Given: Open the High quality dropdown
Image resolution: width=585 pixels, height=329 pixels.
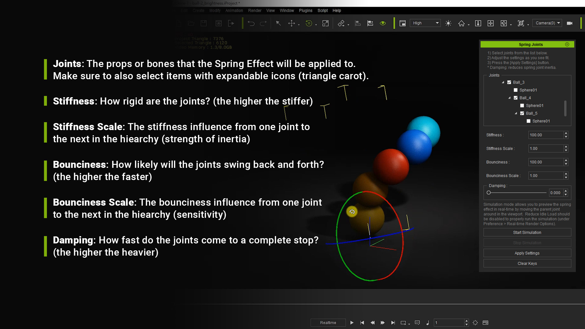Looking at the screenshot, I should tap(425, 23).
